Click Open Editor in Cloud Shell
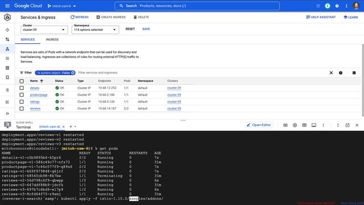Screen dimensions: 364x205 click(x=259, y=125)
